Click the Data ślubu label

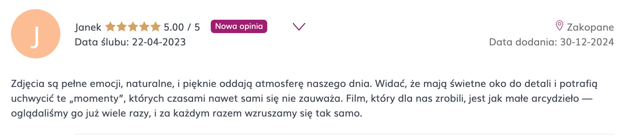(x=102, y=42)
